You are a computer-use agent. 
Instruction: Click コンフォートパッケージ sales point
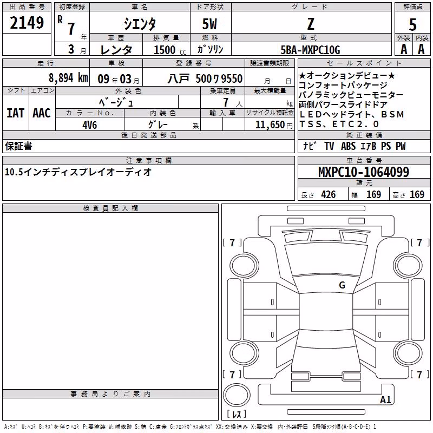(x=343, y=85)
